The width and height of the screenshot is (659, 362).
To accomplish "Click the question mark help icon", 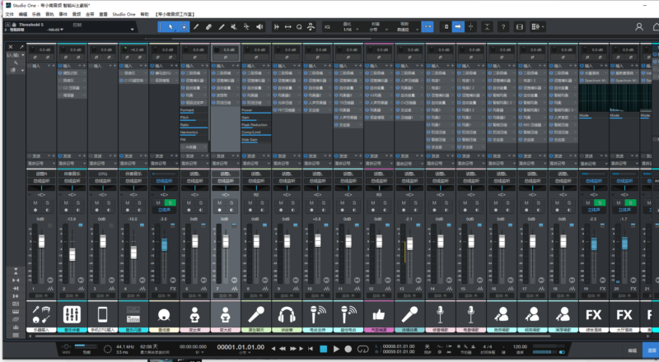I will coord(503,27).
